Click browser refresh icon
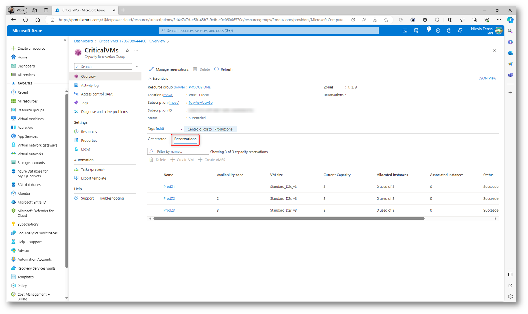This screenshot has width=528, height=314. (x=26, y=20)
